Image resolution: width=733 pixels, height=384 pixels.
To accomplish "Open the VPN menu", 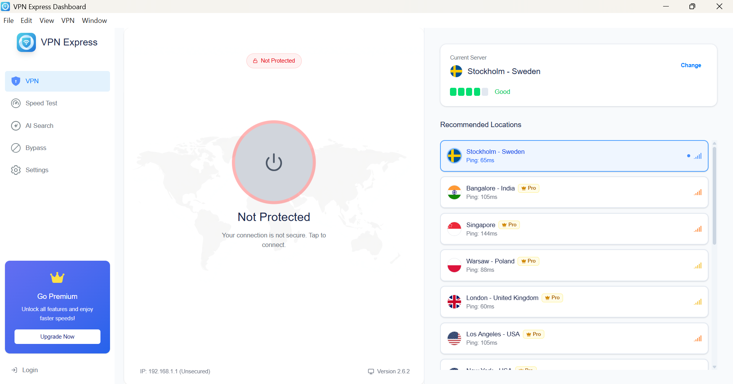I will point(68,20).
